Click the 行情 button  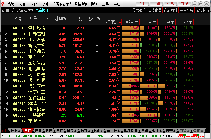point(142,4)
